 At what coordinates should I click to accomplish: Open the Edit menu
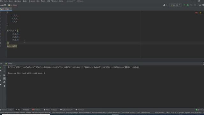tap(6, 1)
